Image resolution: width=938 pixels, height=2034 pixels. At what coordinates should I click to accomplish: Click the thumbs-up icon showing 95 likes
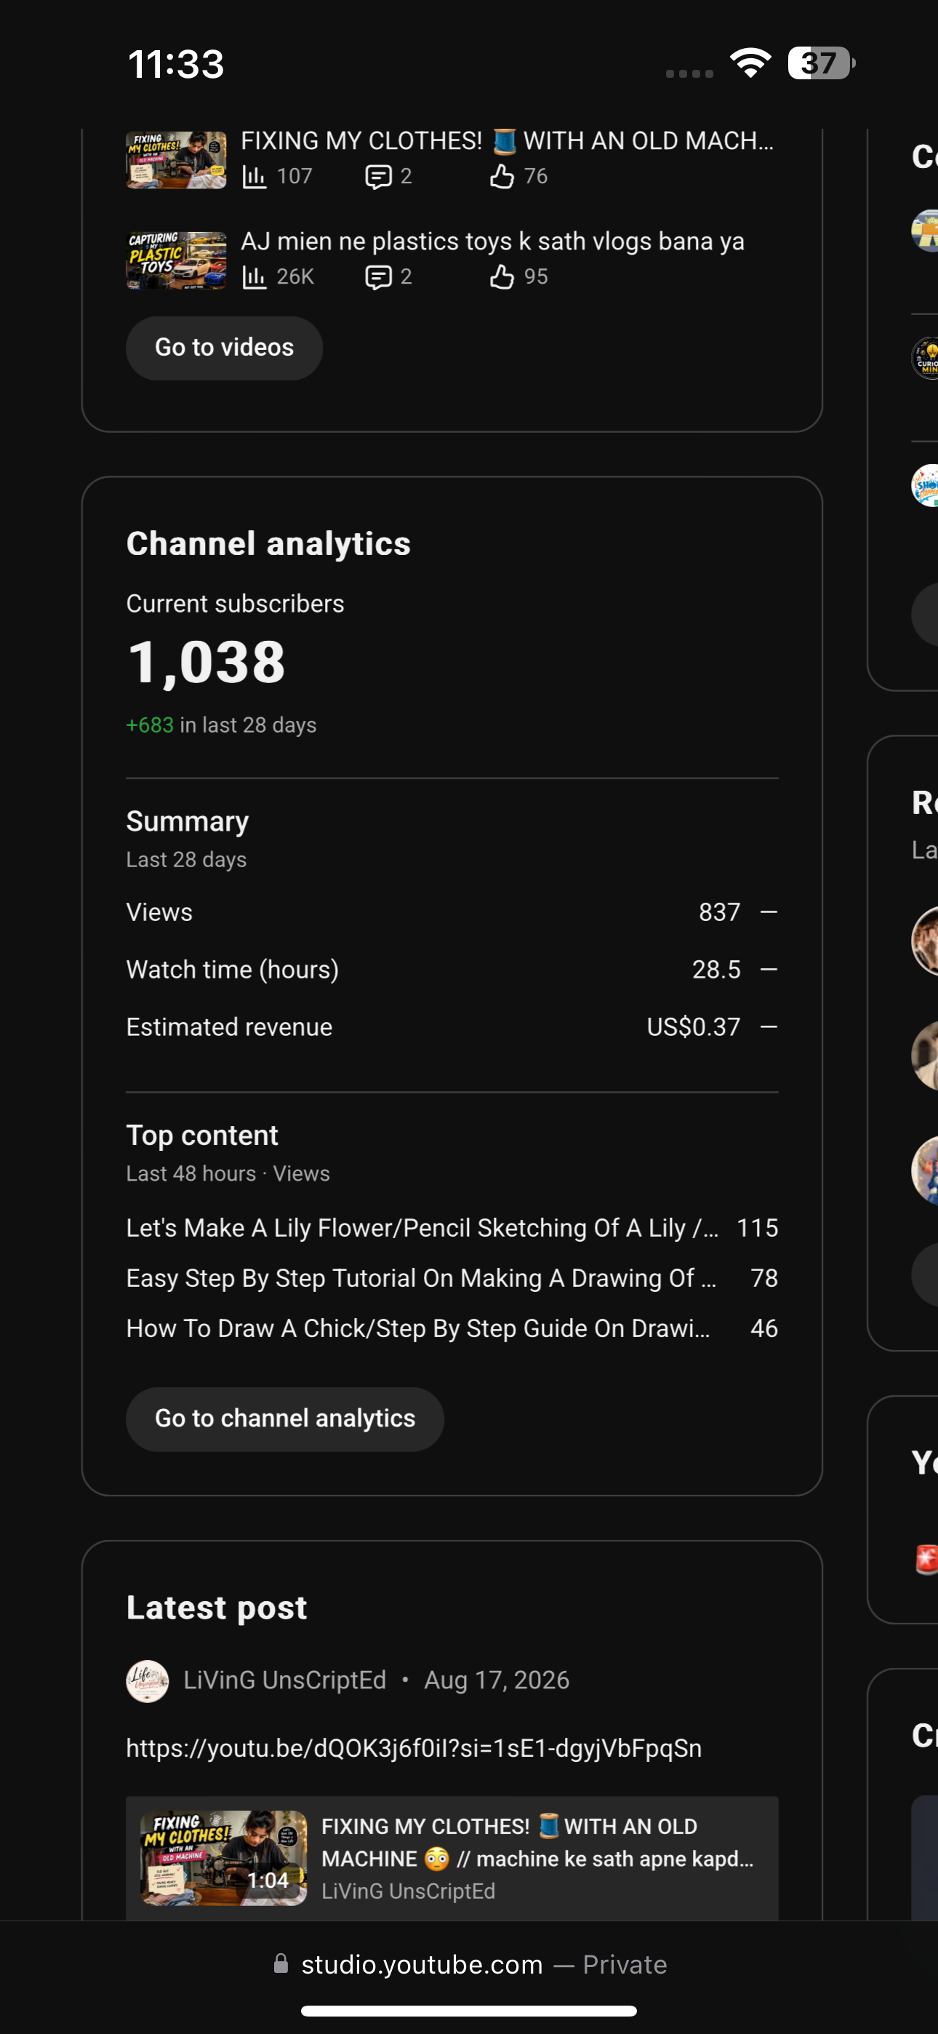click(x=502, y=277)
